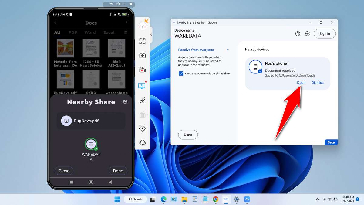364x205 pixels.
Task: Expand the Receive from everyone dropdown
Action: [227, 50]
